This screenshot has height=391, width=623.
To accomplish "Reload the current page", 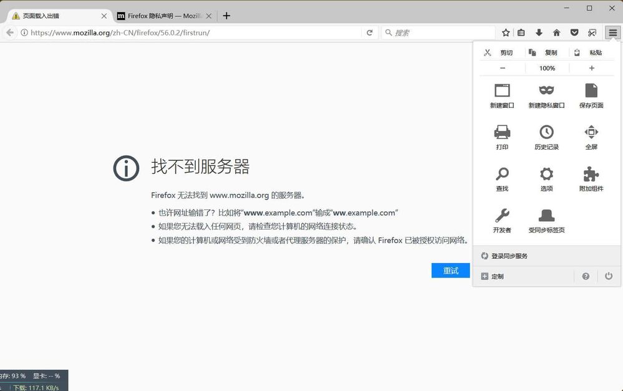I will pyautogui.click(x=370, y=32).
